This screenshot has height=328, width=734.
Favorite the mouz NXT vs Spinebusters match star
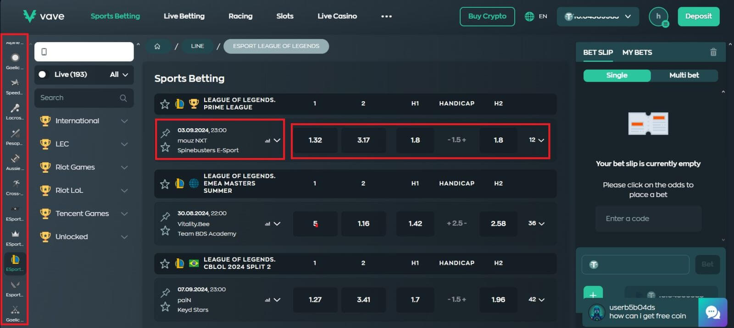tap(165, 148)
